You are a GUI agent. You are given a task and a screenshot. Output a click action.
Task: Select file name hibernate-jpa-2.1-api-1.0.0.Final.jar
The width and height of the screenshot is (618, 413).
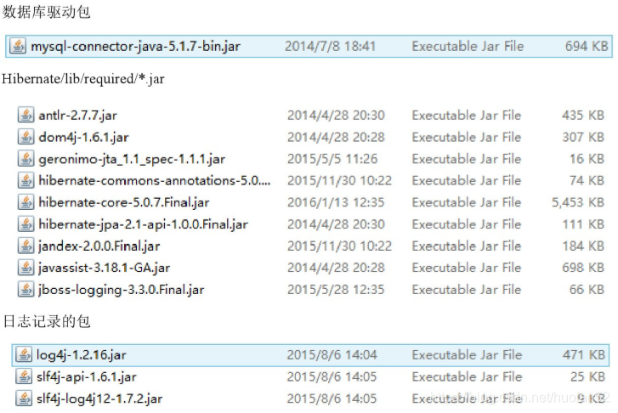[143, 224]
